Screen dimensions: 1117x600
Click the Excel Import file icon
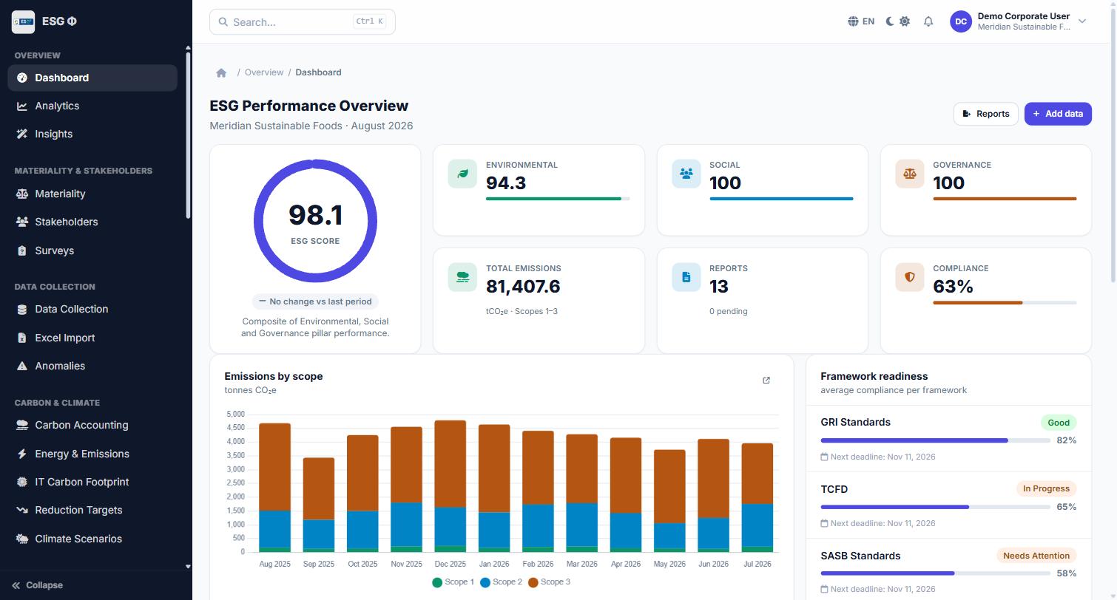pos(21,338)
